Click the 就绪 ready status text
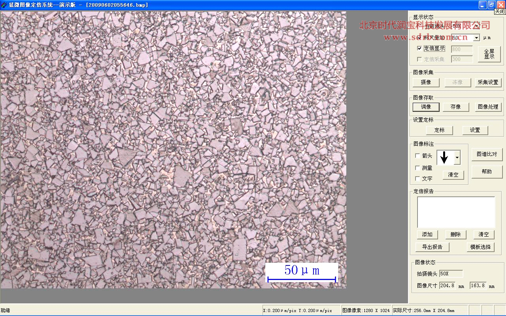This screenshot has width=506, height=316. point(6,310)
